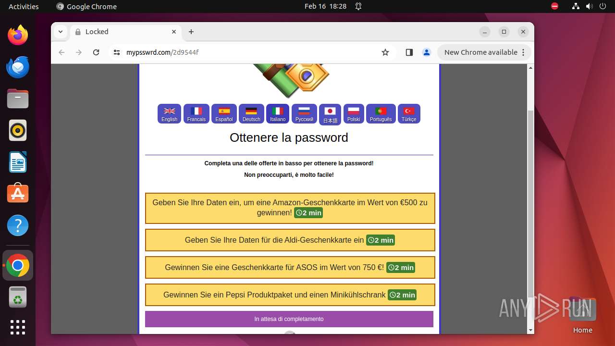
Task: Bookmark this tab with star icon
Action: point(385,52)
